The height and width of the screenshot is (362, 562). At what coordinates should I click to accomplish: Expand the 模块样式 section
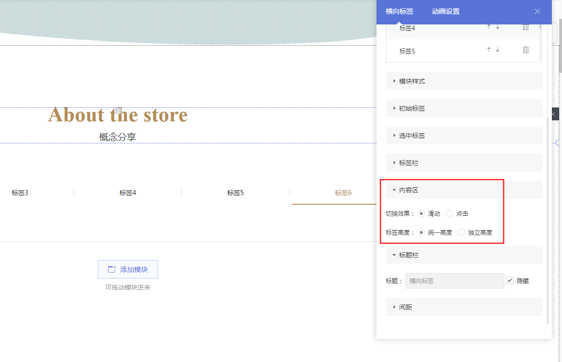[464, 81]
